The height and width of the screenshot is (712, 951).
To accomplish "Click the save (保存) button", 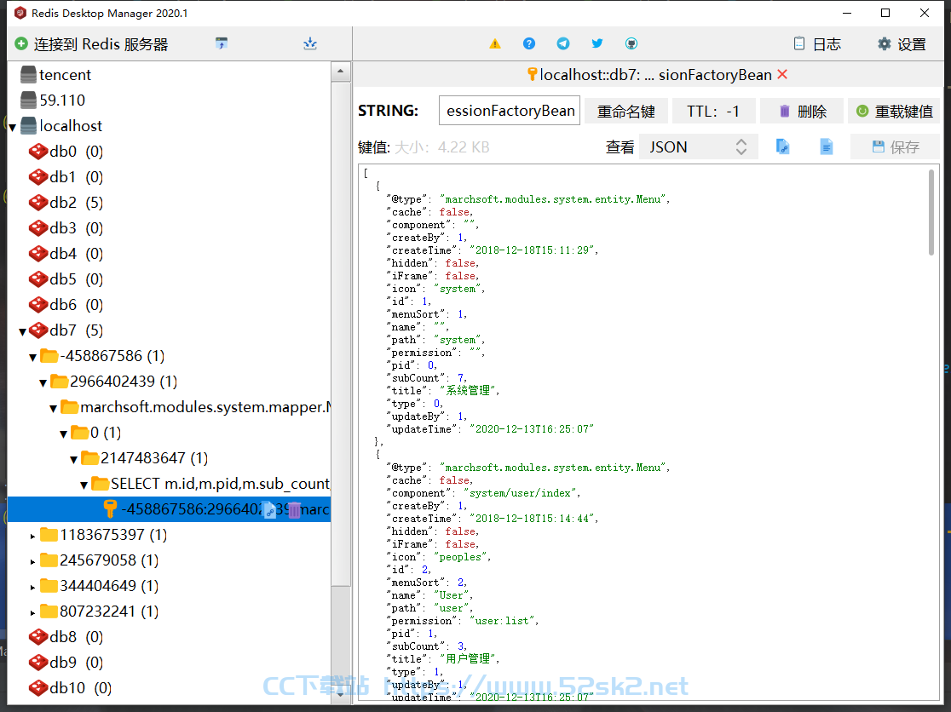I will tap(896, 147).
